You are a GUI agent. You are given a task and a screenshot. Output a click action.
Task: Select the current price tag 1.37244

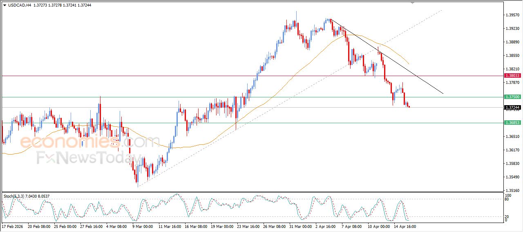pos(512,107)
